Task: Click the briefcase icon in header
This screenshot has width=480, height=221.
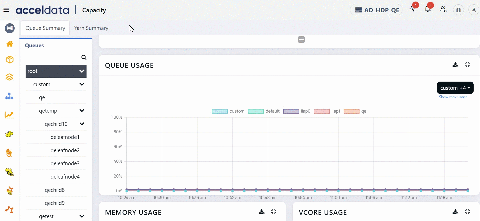Action: tap(458, 10)
